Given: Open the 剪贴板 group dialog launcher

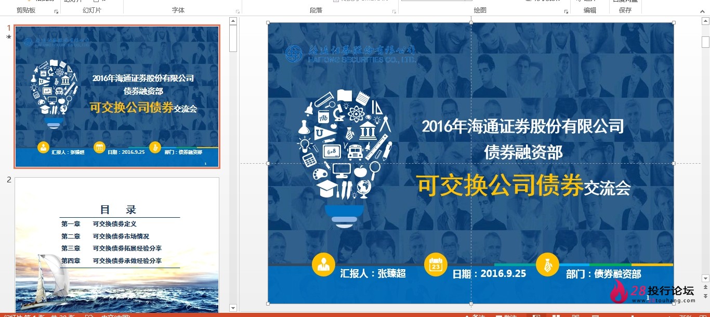Looking at the screenshot, I should tap(56, 11).
